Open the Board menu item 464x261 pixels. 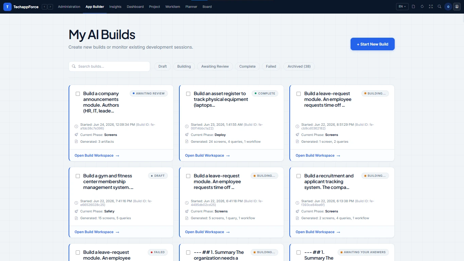(x=207, y=7)
